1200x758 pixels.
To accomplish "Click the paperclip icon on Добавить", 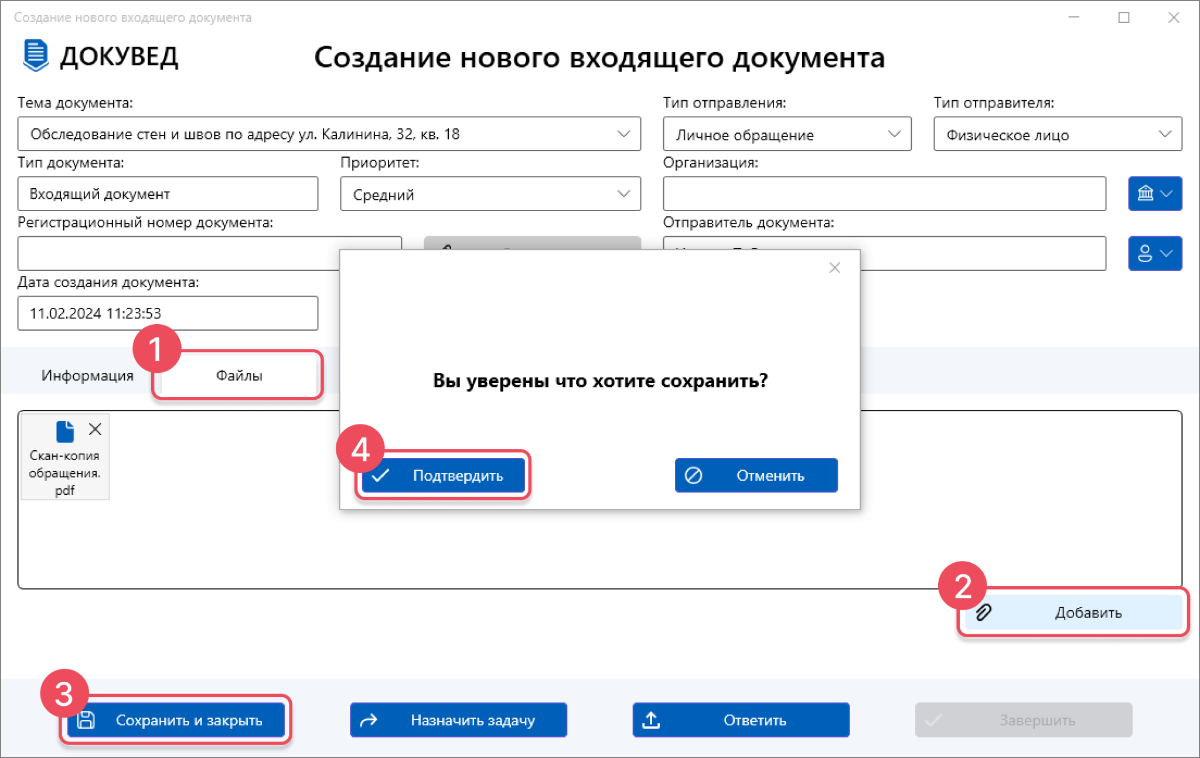I will (x=984, y=613).
